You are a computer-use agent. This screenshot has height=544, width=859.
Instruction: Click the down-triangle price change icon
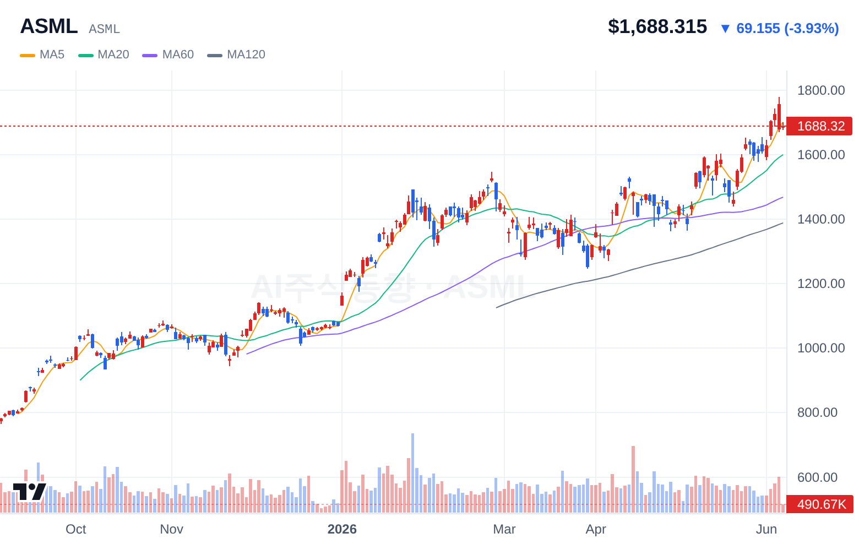point(725,29)
